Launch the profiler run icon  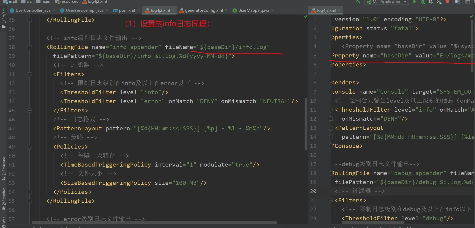pos(439,2)
